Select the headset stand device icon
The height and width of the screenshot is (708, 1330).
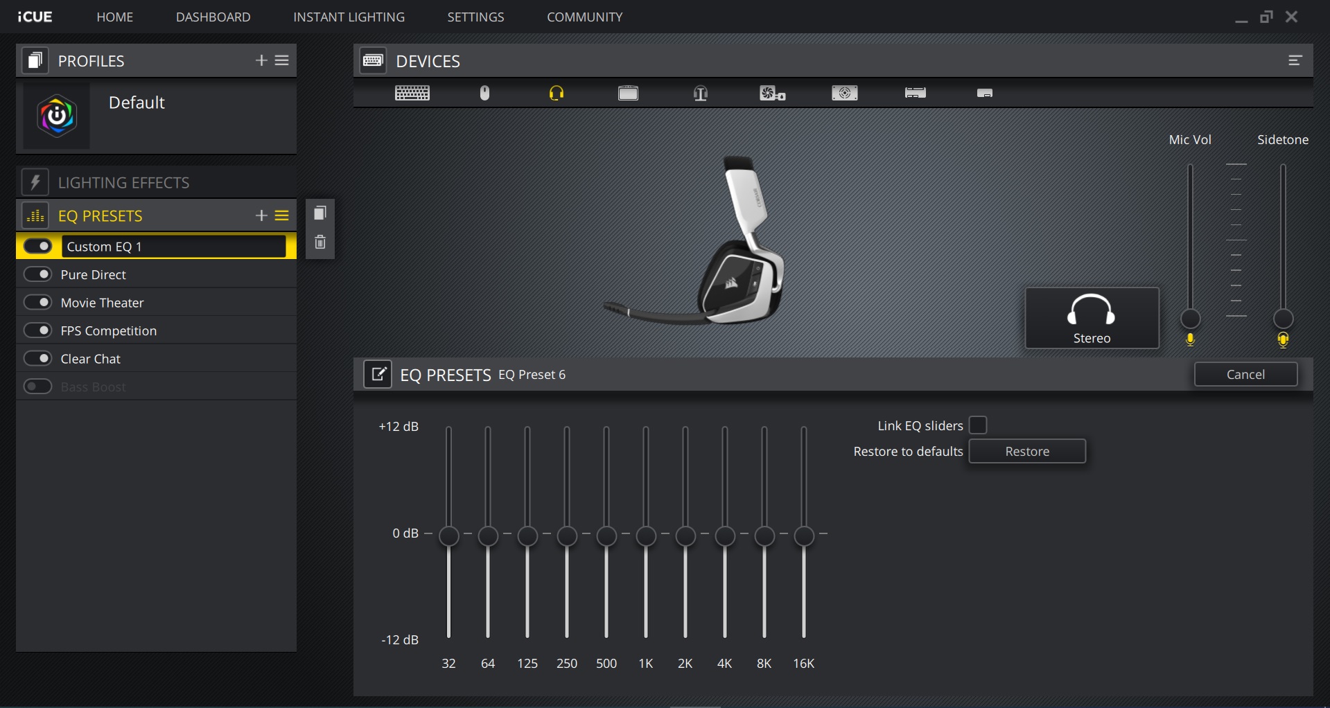700,93
